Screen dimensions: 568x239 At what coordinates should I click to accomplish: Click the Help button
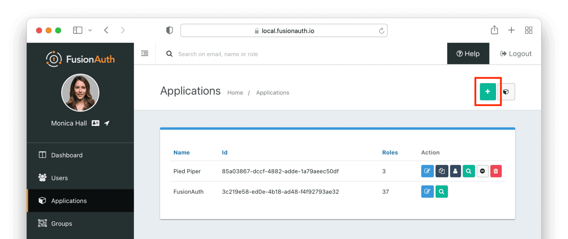468,53
